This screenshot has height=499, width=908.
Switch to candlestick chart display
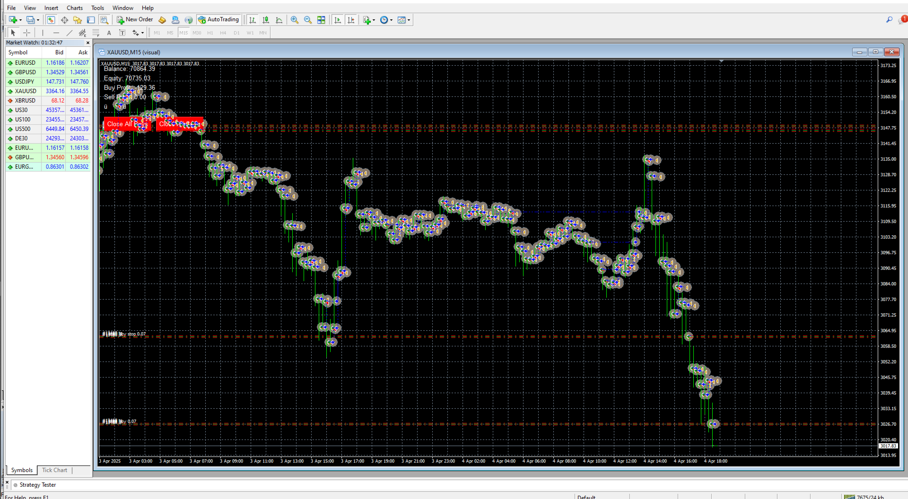click(x=266, y=20)
